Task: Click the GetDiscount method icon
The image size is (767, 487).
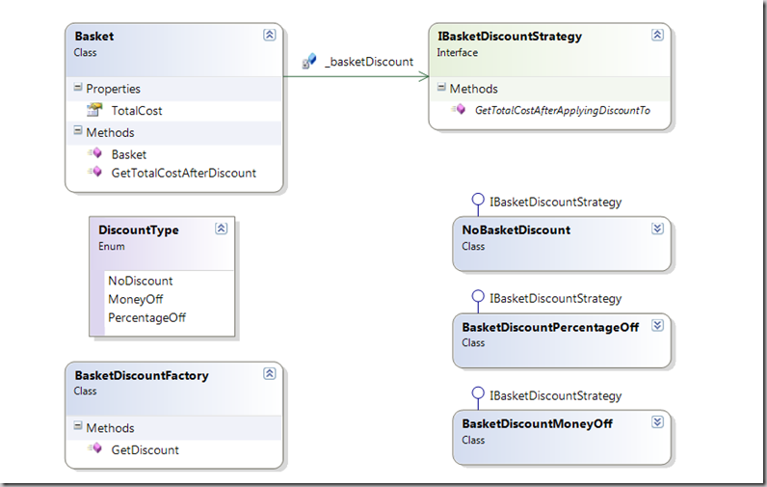Action: (94, 449)
